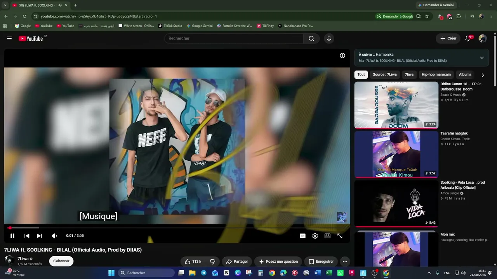Show hidden system tray icons
Viewport: 497px width, 279px height.
429,273
